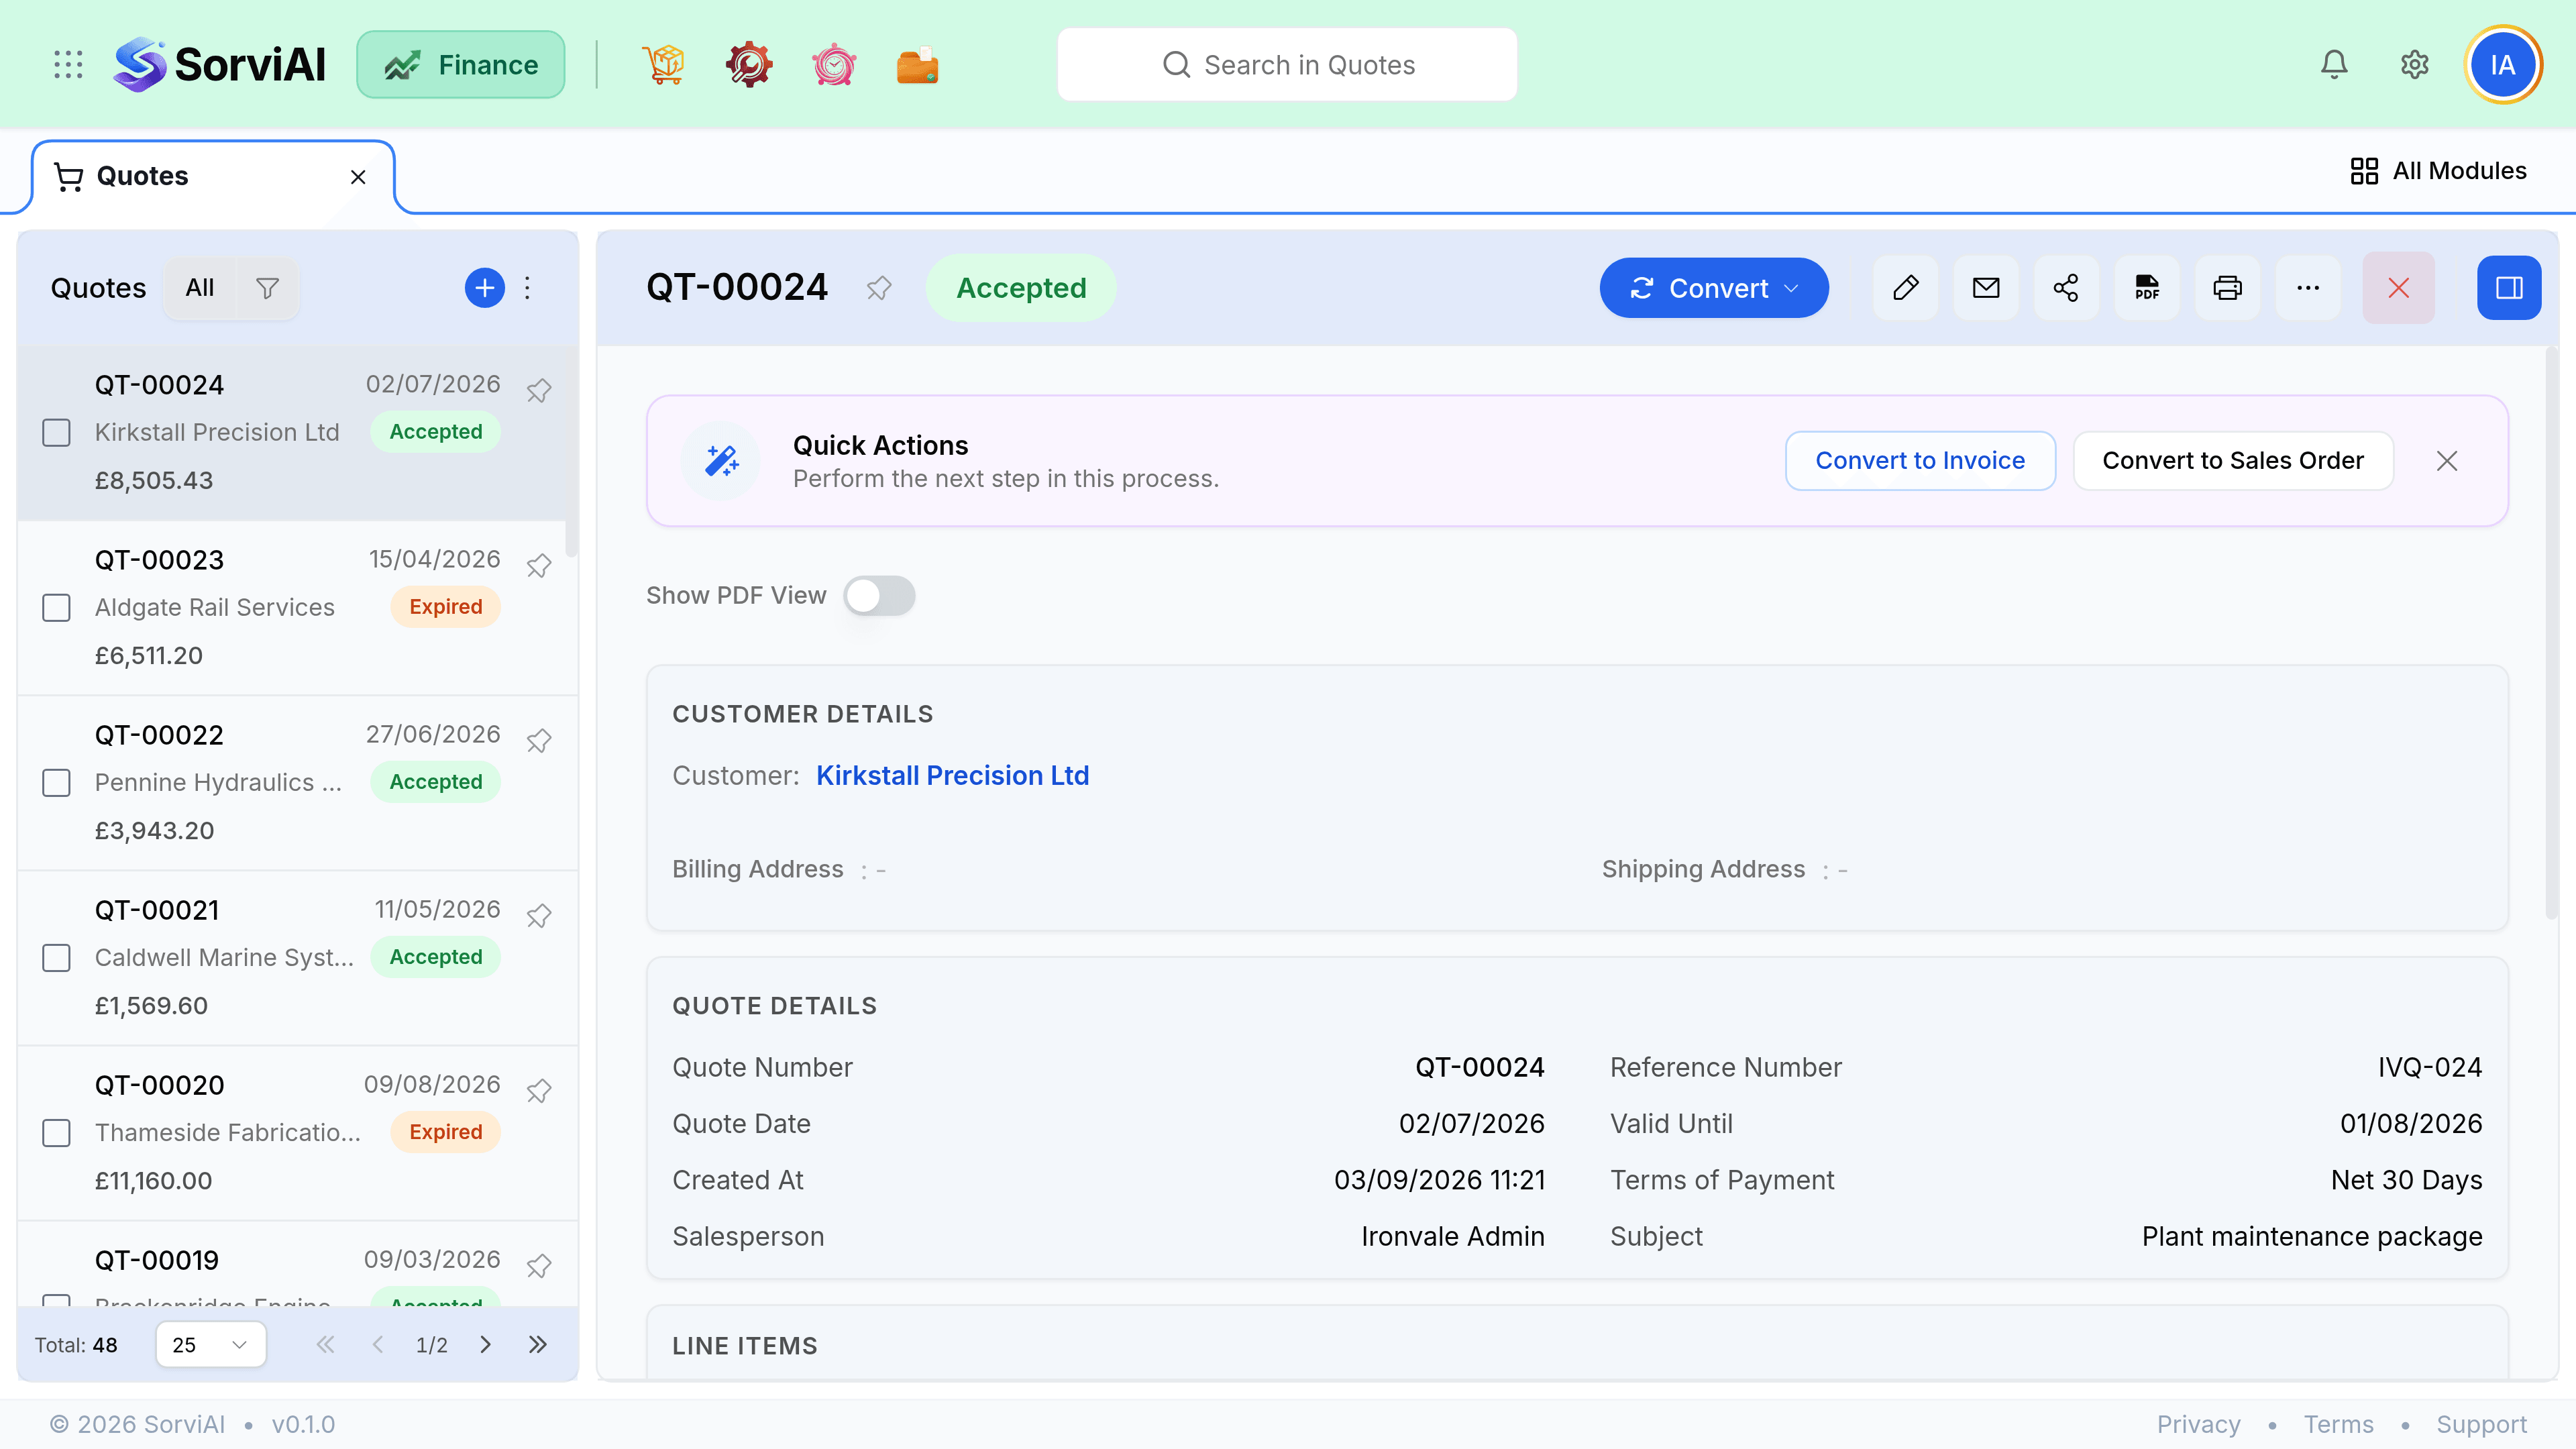
Task: Jump to last page of quotes
Action: pyautogui.click(x=538, y=1344)
